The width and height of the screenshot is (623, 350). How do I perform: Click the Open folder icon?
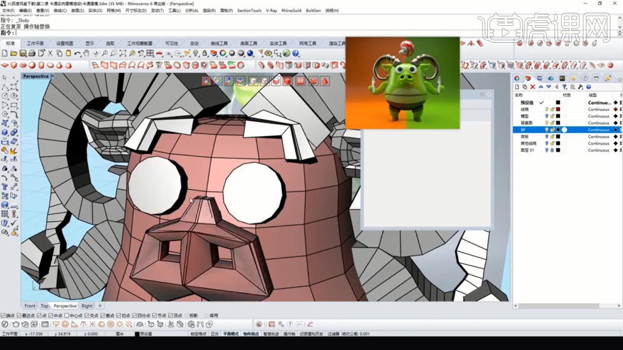tap(13, 54)
